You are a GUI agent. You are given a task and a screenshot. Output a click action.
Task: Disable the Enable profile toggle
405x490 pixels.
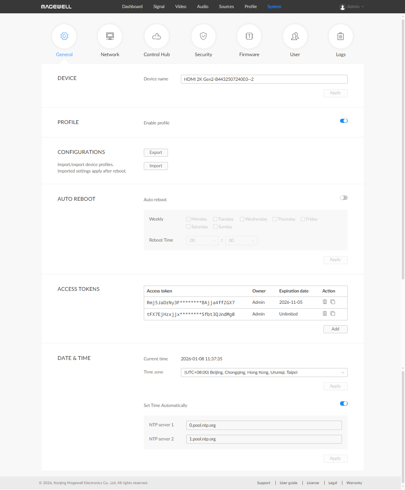[x=344, y=121]
